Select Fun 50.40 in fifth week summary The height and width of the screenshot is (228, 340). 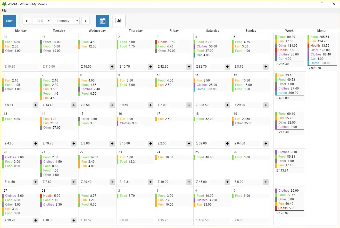coord(290,204)
